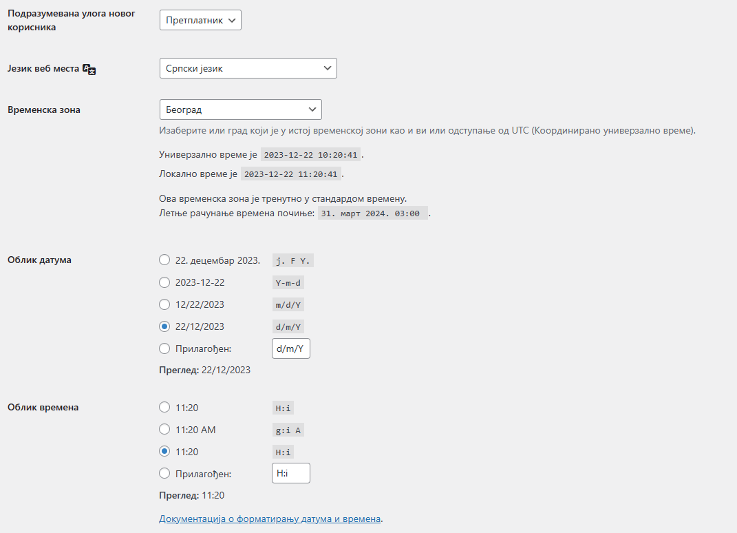The image size is (737, 533).
Task: Click local time value 2023-12-22 11:20:41
Action: point(291,174)
